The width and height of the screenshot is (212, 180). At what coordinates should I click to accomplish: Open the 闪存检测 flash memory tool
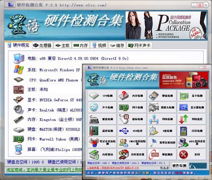point(192,131)
